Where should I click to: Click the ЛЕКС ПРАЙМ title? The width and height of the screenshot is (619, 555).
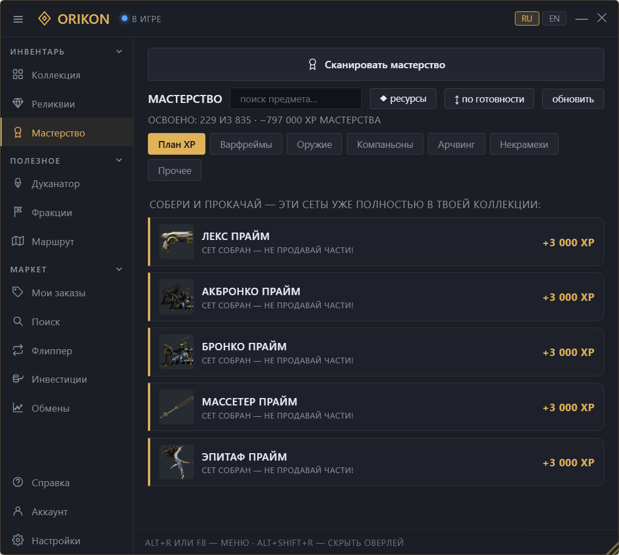pyautogui.click(x=236, y=236)
